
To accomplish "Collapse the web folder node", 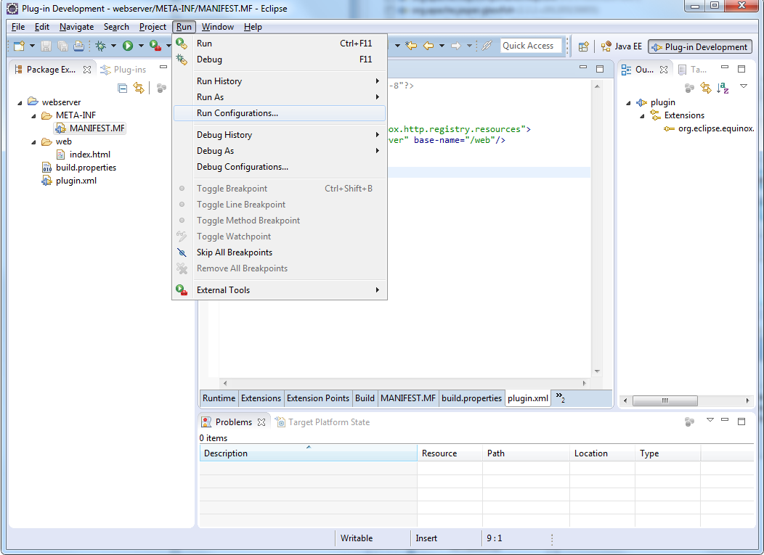I will click(33, 142).
